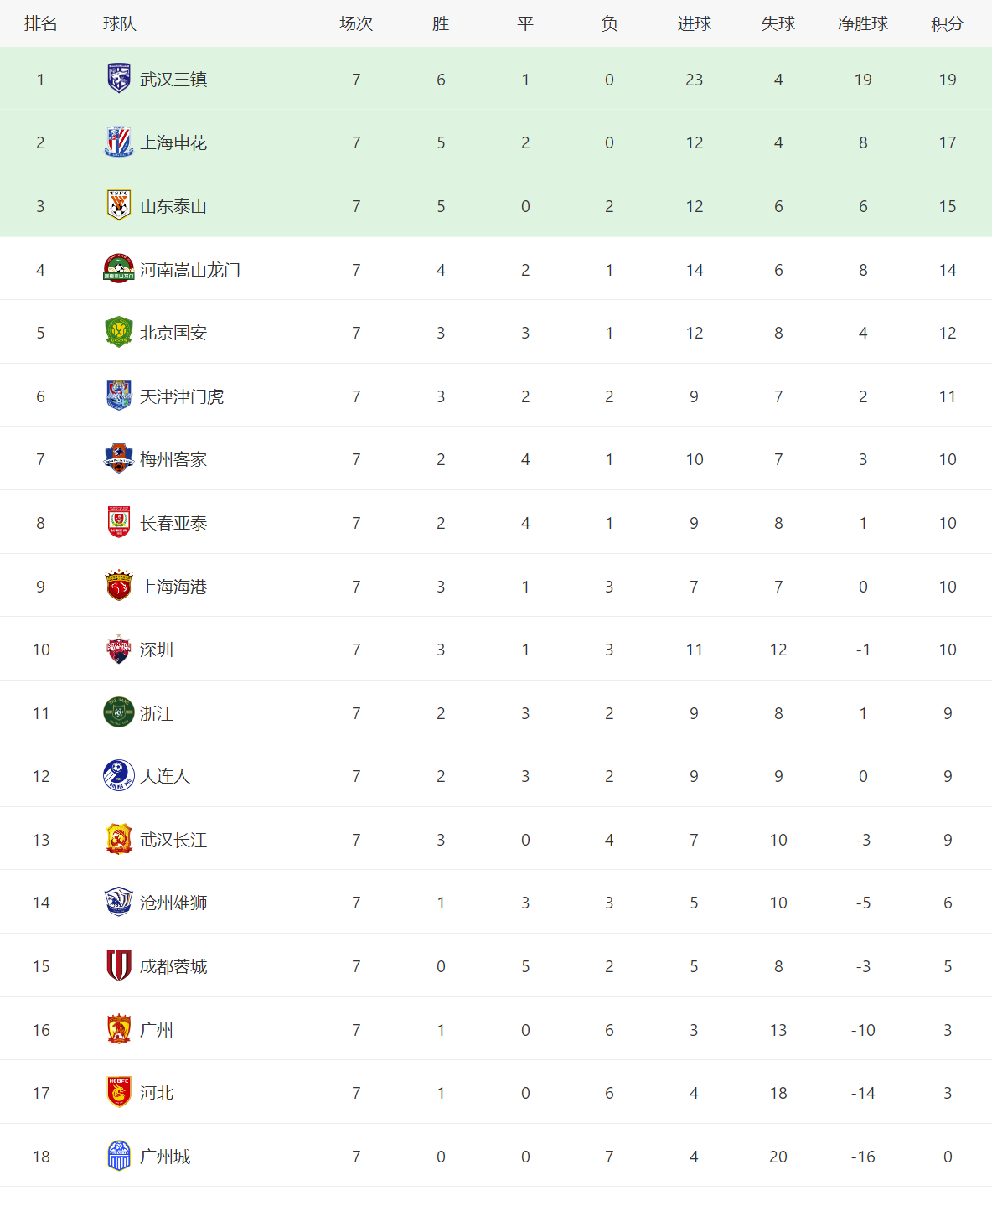Screen dimensions: 992x1206
Task: Select the 进球 column header
Action: (x=695, y=23)
